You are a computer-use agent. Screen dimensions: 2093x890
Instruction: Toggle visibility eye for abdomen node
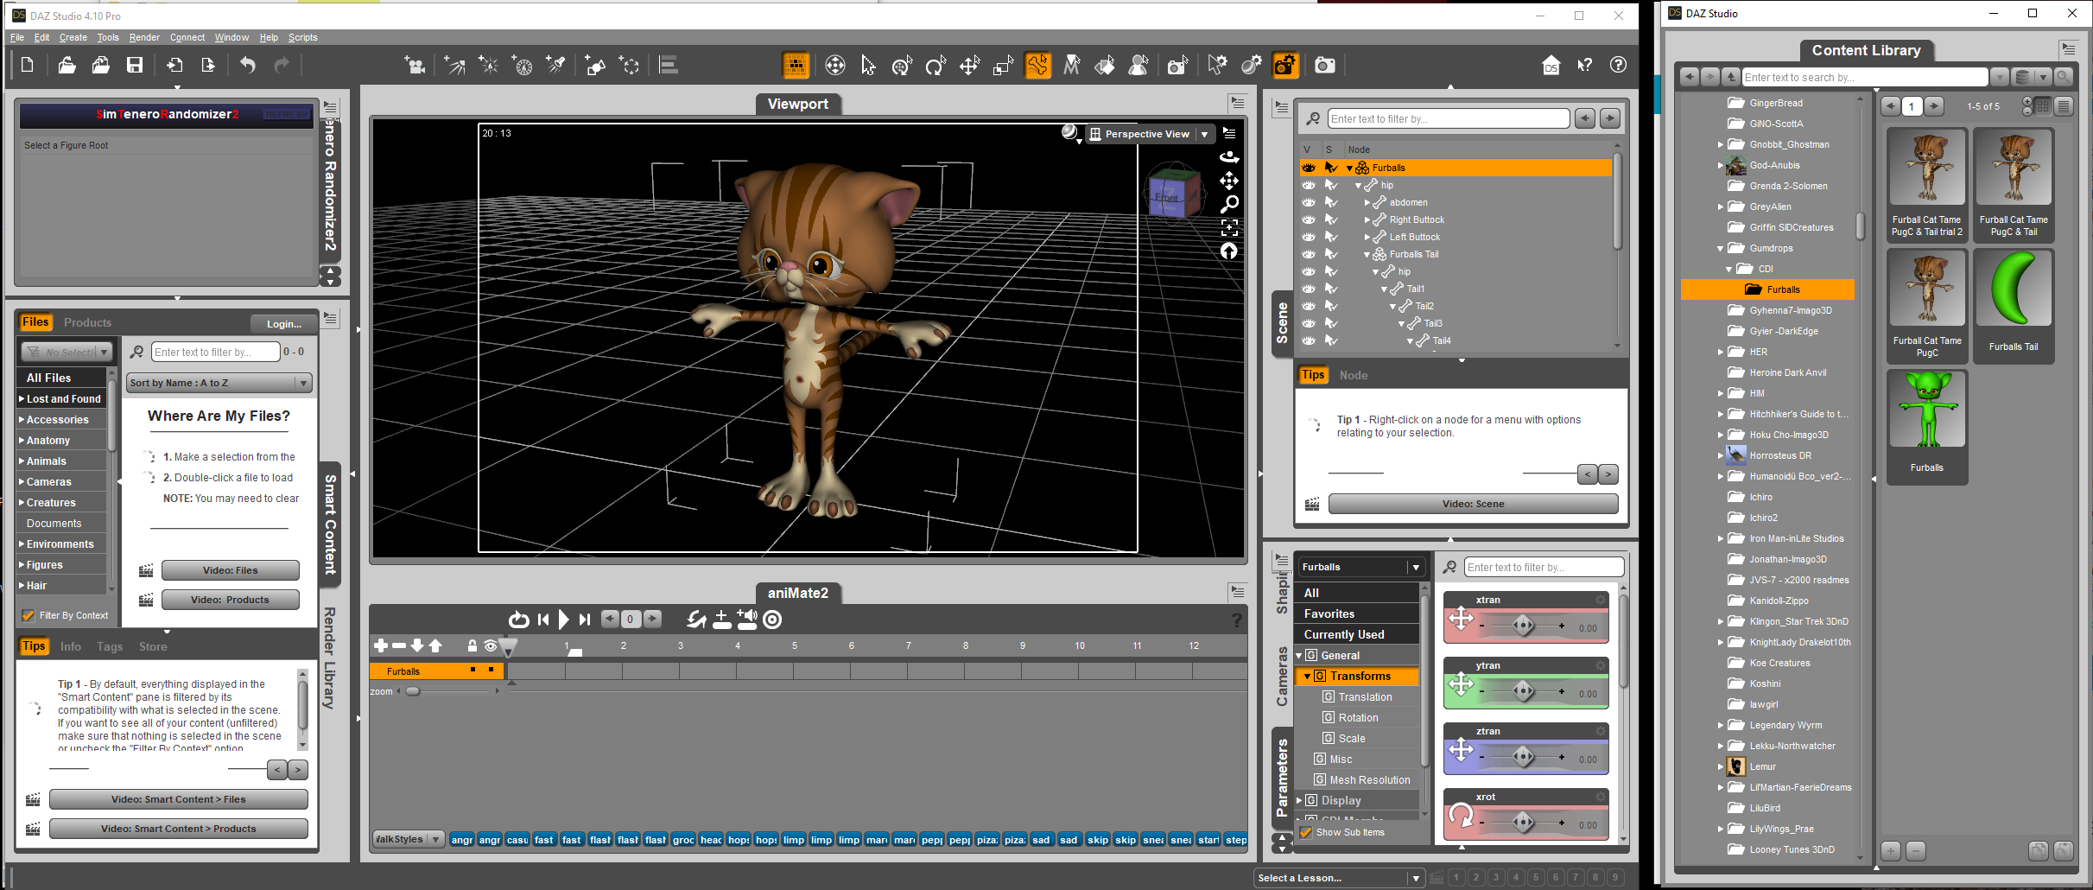[1309, 202]
